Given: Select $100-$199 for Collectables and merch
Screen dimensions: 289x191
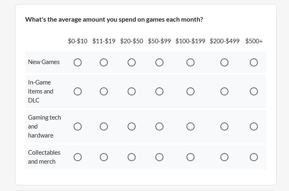Looking at the screenshot, I should [190, 157].
